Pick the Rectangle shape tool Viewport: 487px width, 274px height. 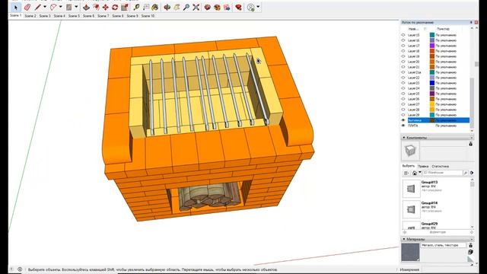[x=69, y=7]
